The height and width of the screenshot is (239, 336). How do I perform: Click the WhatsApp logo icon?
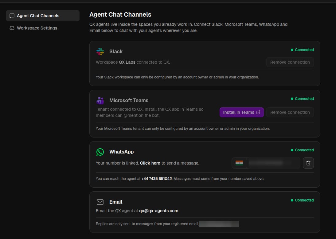(100, 152)
